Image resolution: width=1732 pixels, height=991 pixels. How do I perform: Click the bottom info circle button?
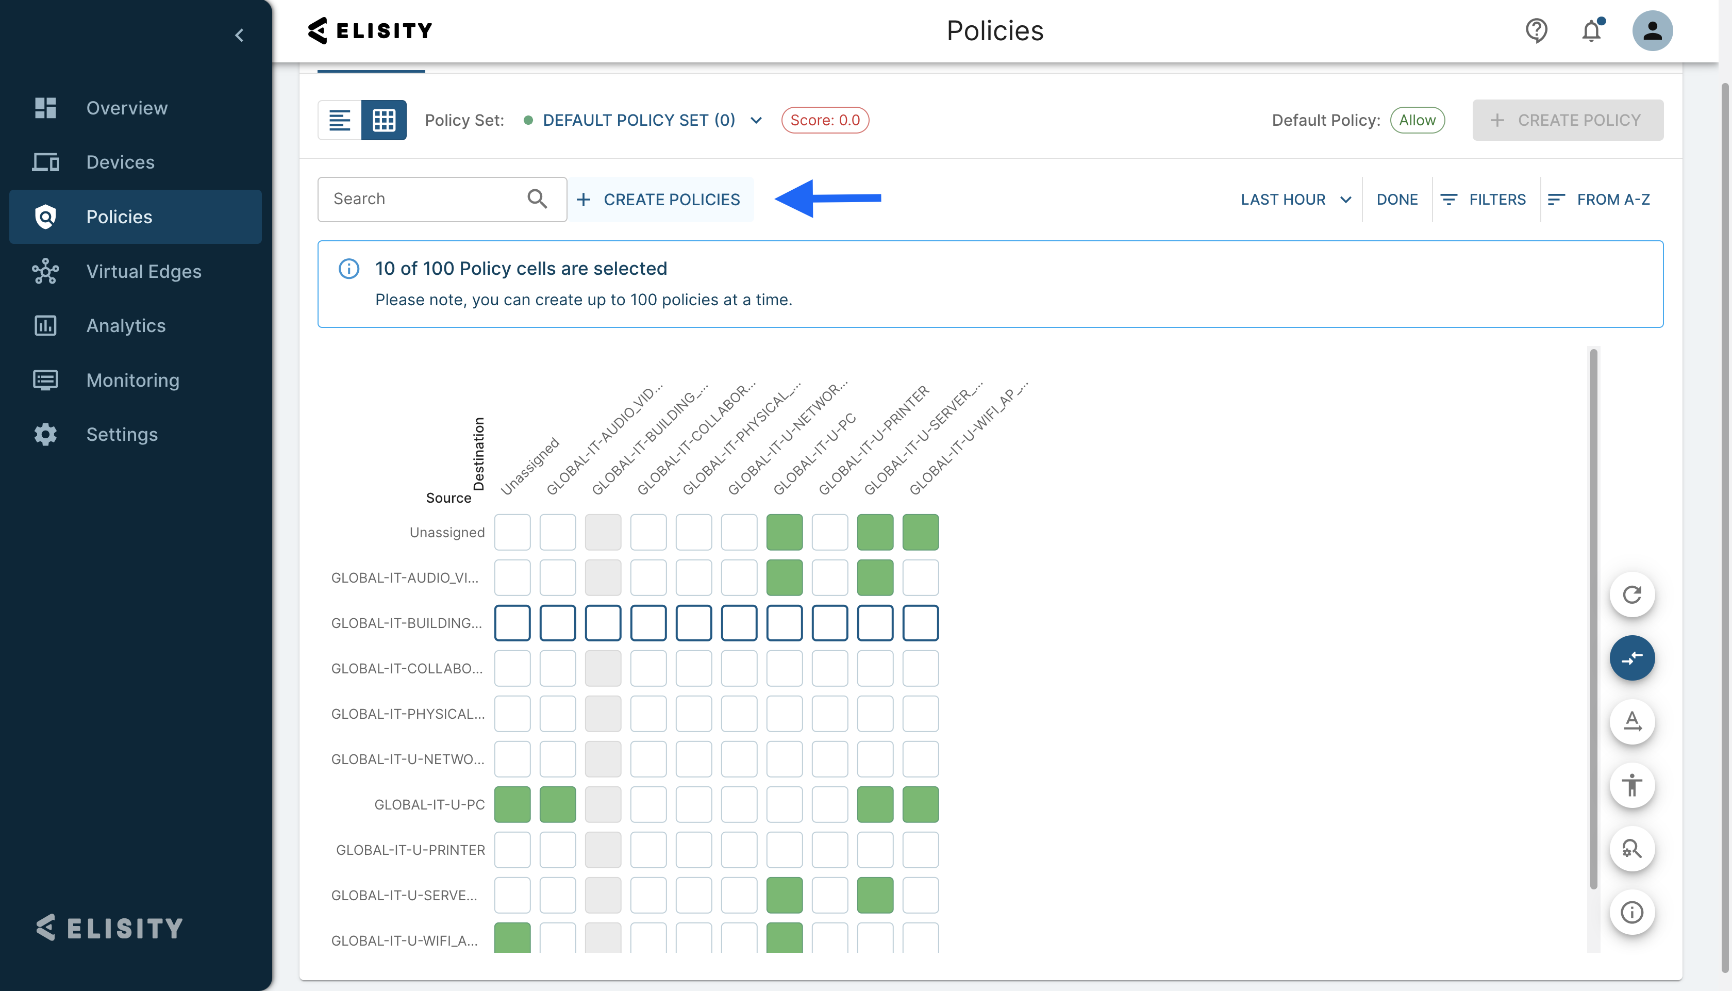click(1632, 912)
